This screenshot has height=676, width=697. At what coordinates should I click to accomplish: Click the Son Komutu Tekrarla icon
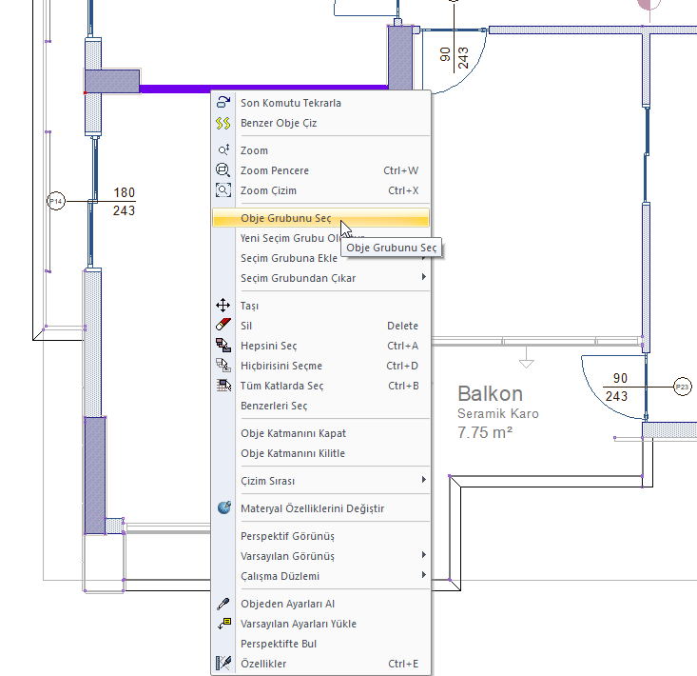[x=223, y=103]
